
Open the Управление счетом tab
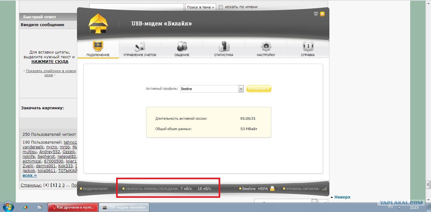tap(140, 49)
